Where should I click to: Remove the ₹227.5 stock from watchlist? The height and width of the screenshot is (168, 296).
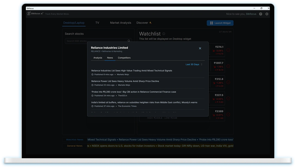[x=228, y=99]
